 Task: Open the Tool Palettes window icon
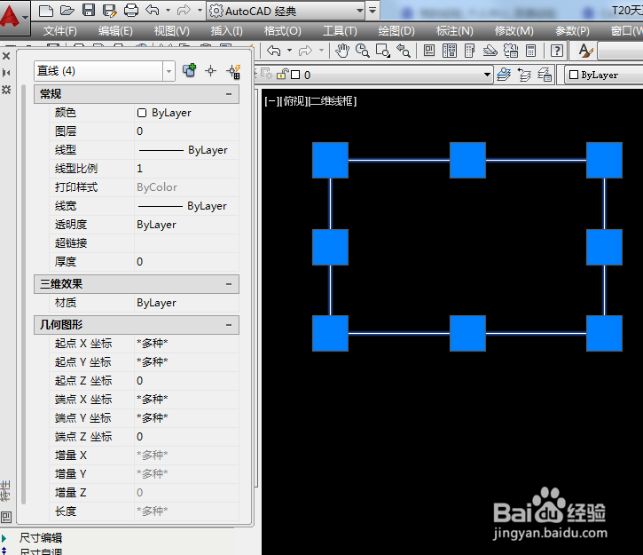coord(469,51)
